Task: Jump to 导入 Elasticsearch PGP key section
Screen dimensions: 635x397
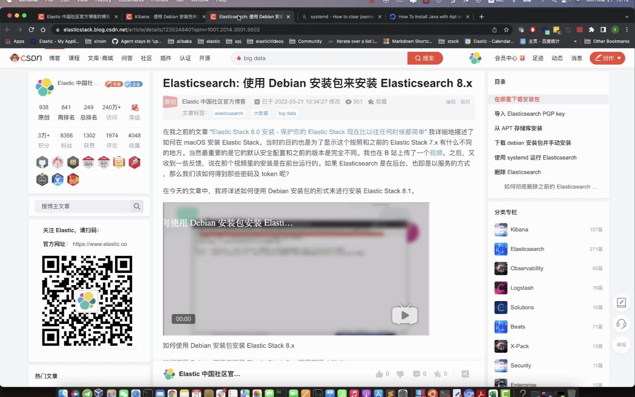Action: click(529, 114)
